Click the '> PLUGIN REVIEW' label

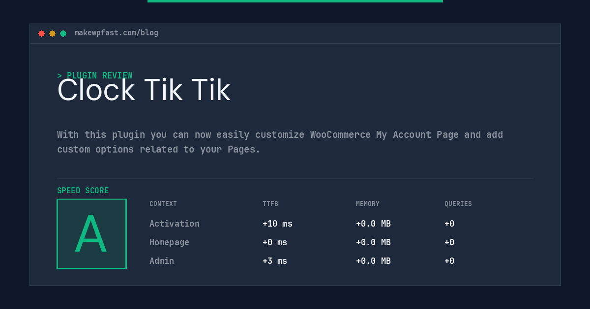[94, 76]
